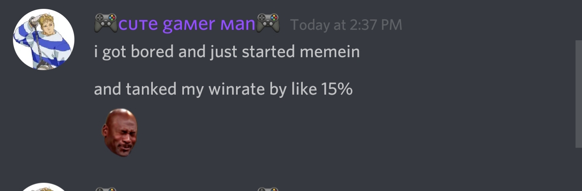Select the tanked my winrate message
The width and height of the screenshot is (582, 191).
(223, 89)
